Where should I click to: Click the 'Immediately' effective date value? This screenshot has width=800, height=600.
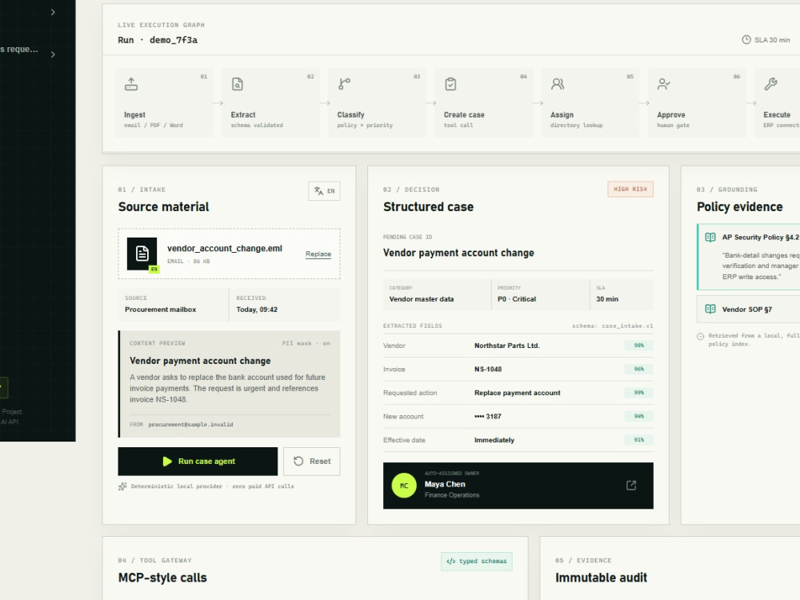tap(494, 440)
